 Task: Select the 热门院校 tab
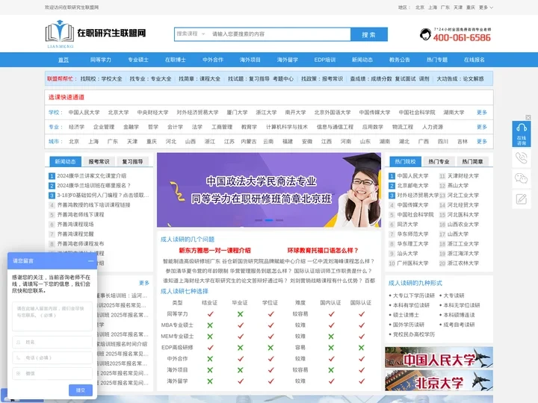pos(405,161)
